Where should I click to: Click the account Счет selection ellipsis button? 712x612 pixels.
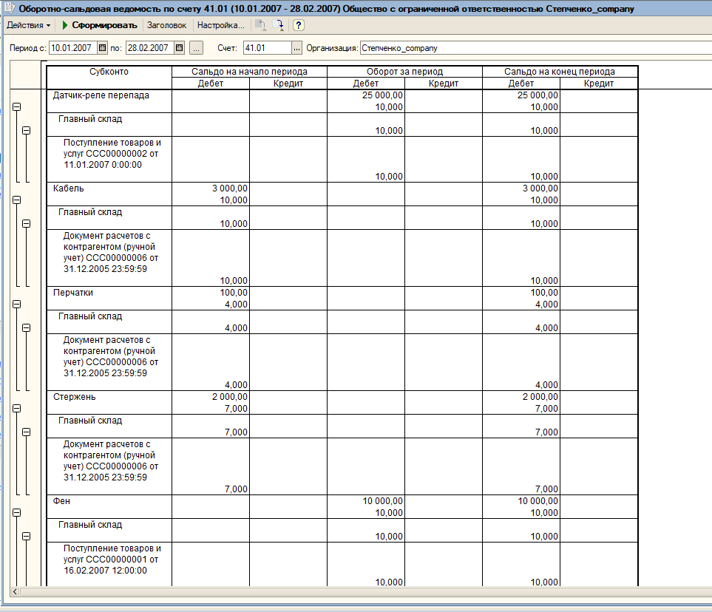(296, 47)
